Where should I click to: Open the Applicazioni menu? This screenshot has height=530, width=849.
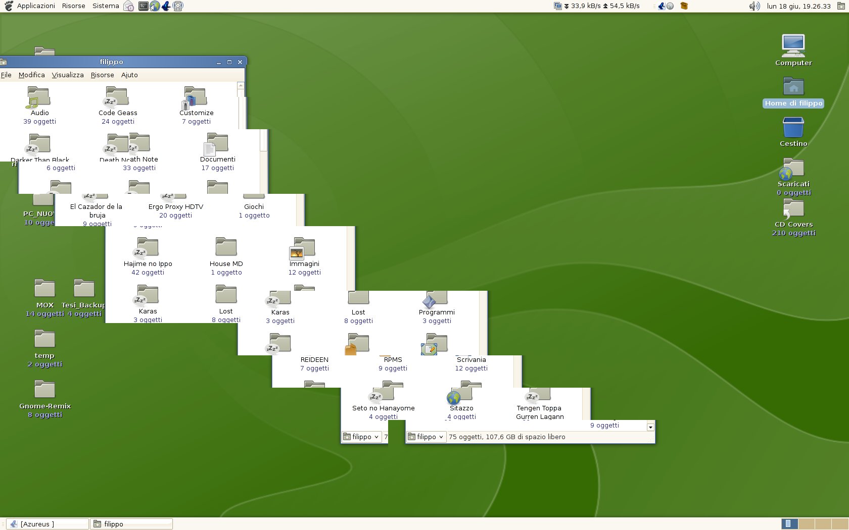pos(36,6)
